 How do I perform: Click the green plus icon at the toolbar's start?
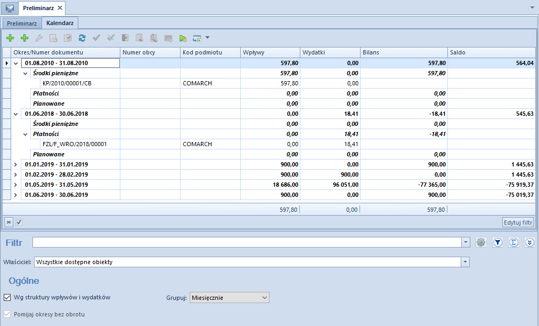(x=10, y=38)
